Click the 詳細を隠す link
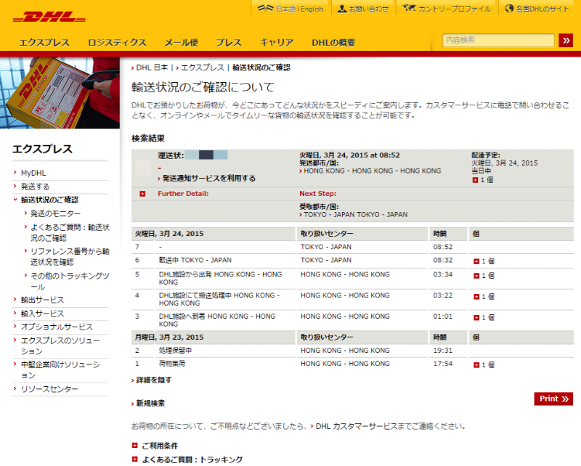 (154, 380)
